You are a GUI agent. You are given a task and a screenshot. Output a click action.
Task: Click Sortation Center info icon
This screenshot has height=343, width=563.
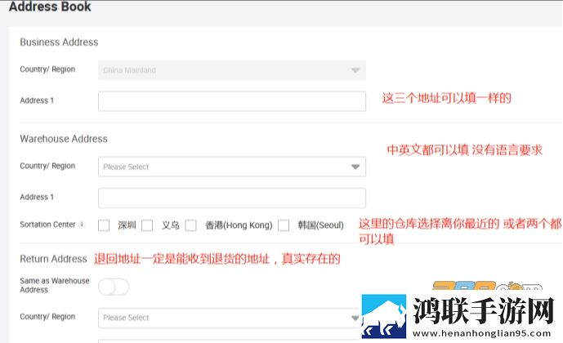click(82, 225)
